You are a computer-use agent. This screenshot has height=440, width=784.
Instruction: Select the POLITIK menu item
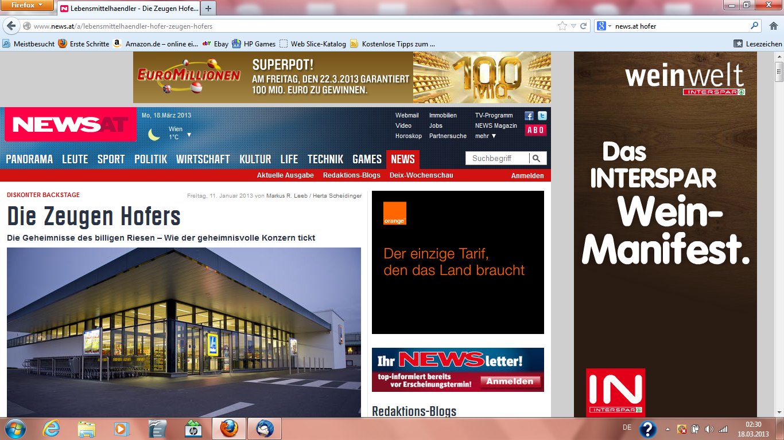tap(151, 159)
